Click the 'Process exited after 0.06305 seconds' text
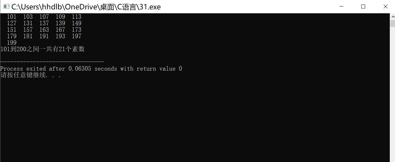Screen dimensions: 395x162 coord(59,69)
